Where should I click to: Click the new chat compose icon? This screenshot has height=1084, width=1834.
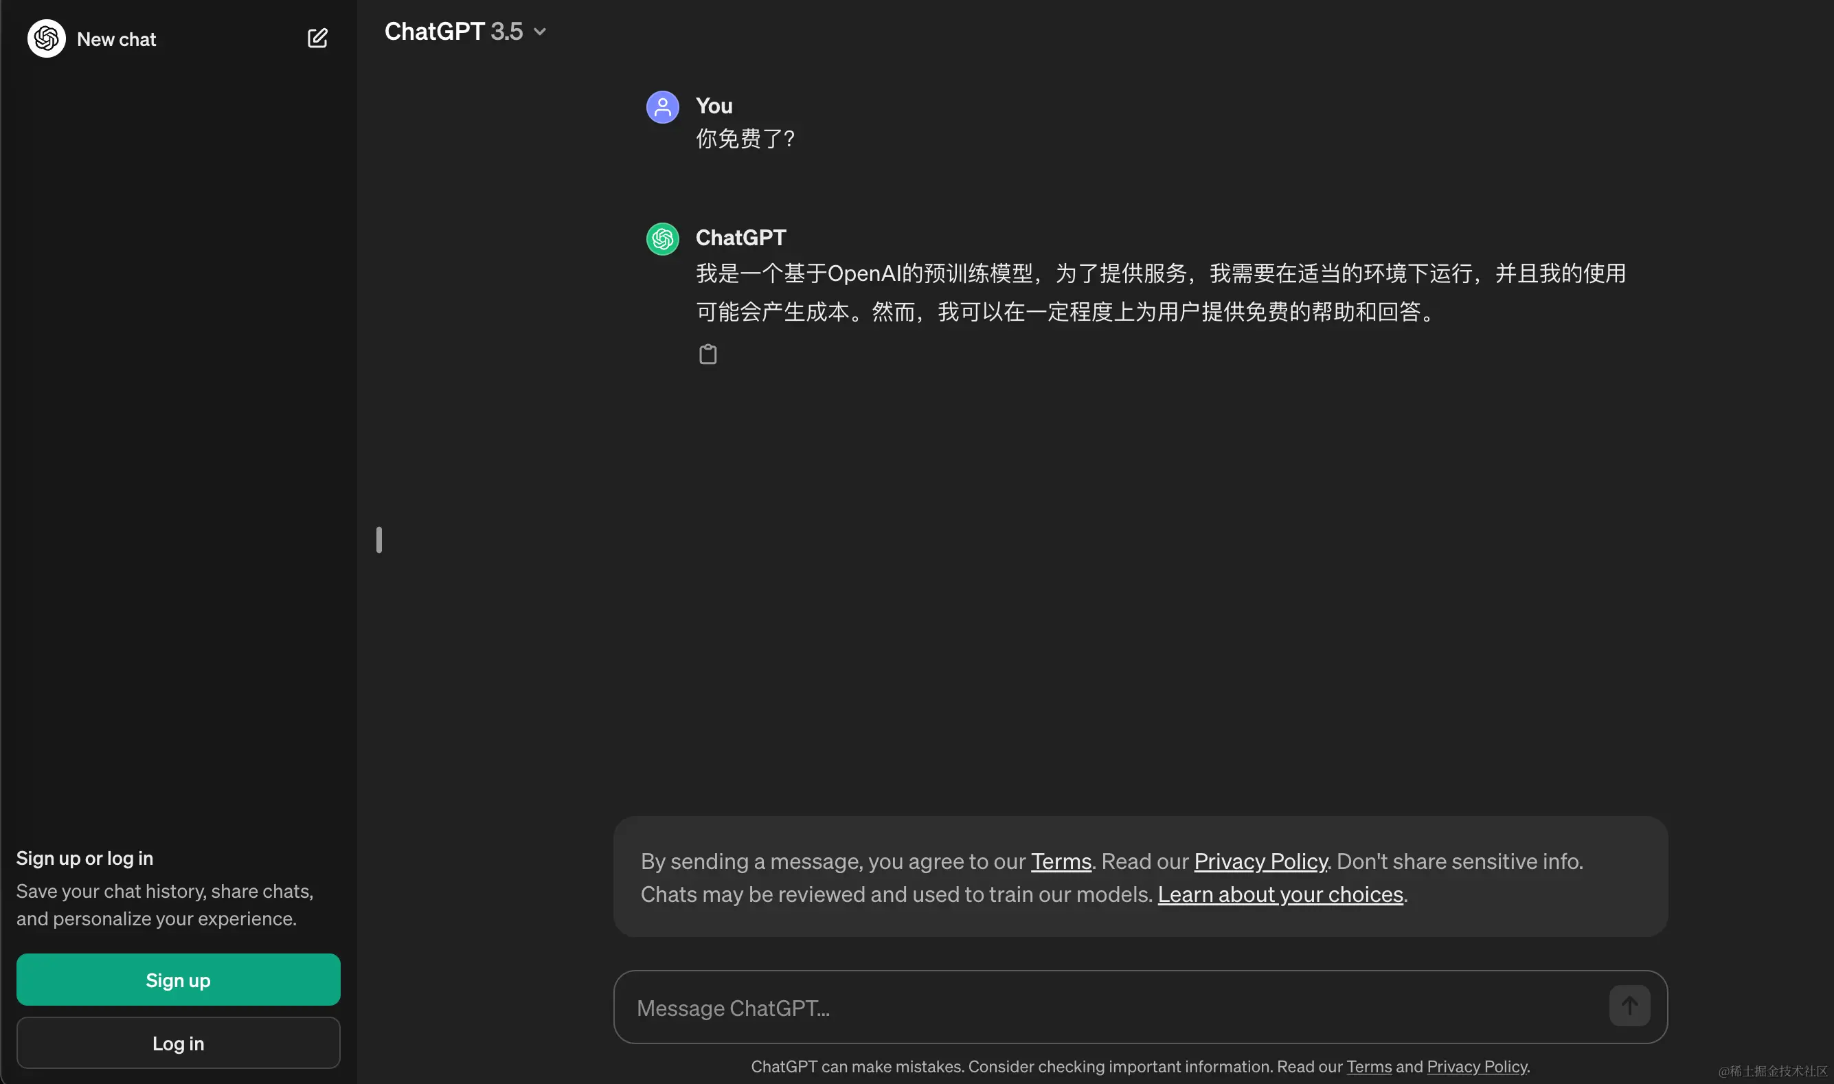(x=317, y=38)
